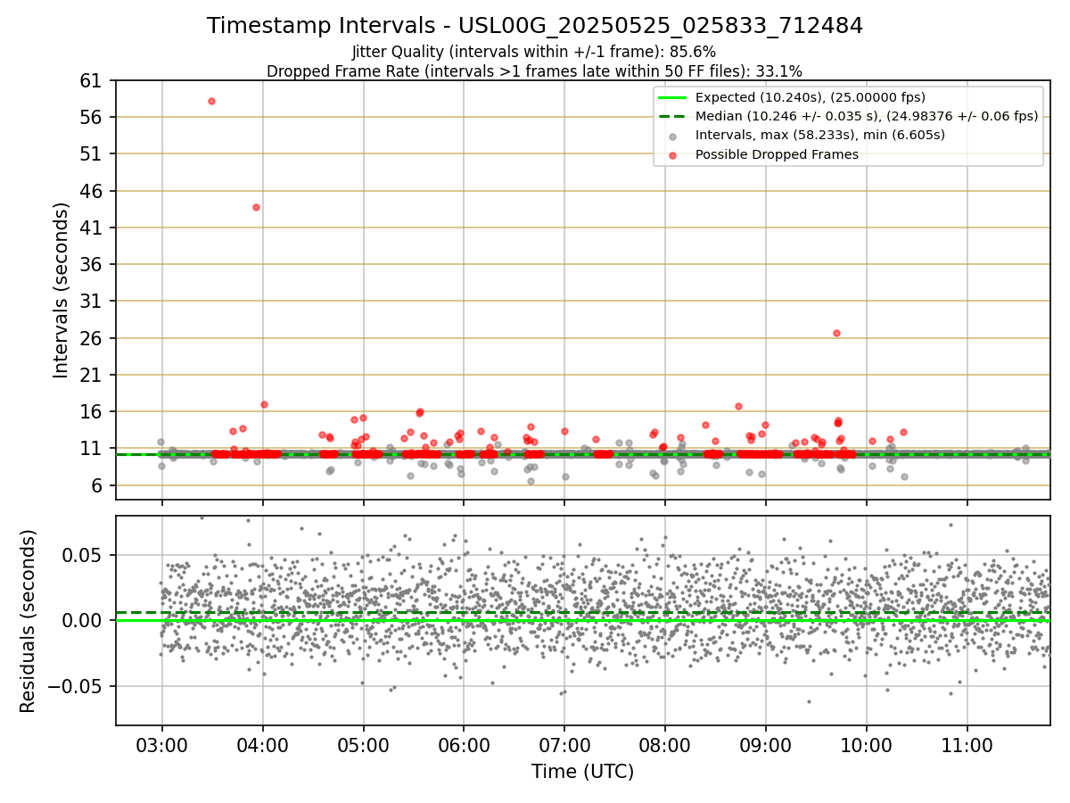Image resolution: width=1070 pixels, height=803 pixels.
Task: Click the '26' y-axis tick label
Action: point(92,338)
